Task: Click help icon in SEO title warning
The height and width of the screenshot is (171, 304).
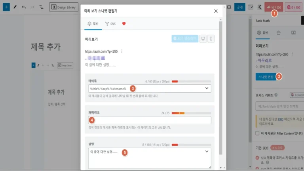Action: click(268, 162)
